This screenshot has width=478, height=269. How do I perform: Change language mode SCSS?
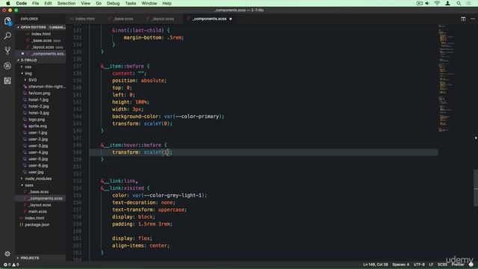point(442,265)
